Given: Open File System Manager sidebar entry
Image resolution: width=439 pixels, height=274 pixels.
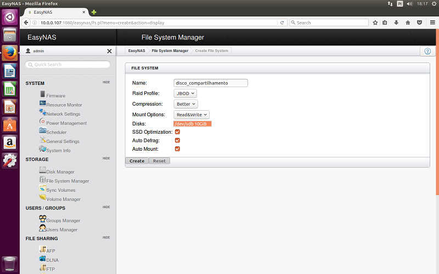Looking at the screenshot, I should tap(67, 181).
